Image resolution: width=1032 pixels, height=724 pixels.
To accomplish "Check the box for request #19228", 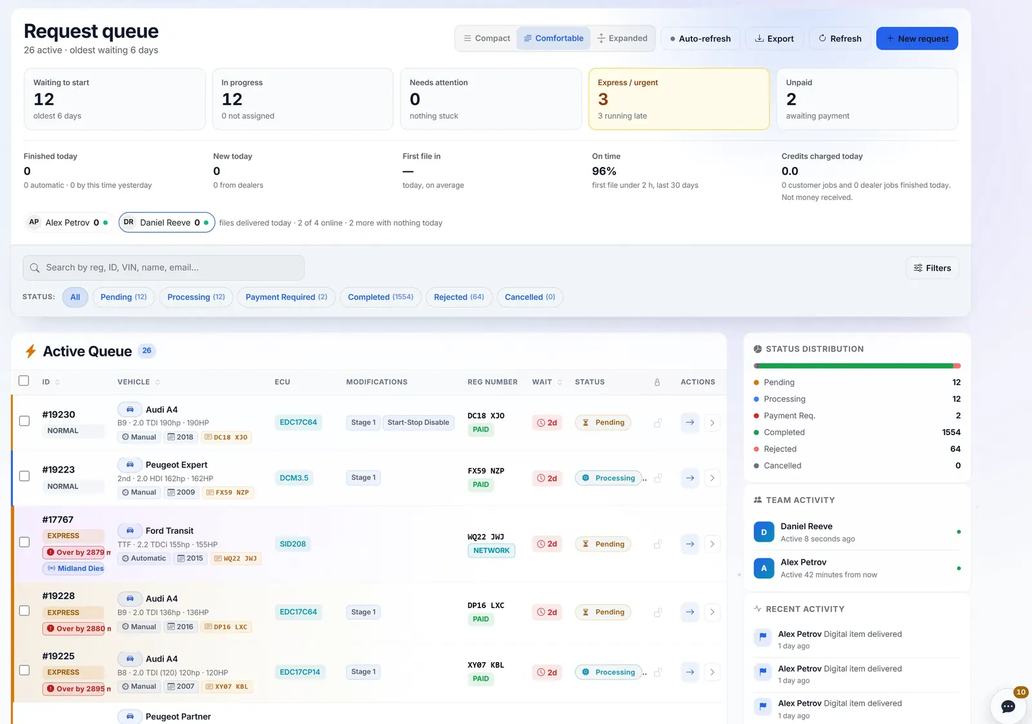I will (x=25, y=611).
